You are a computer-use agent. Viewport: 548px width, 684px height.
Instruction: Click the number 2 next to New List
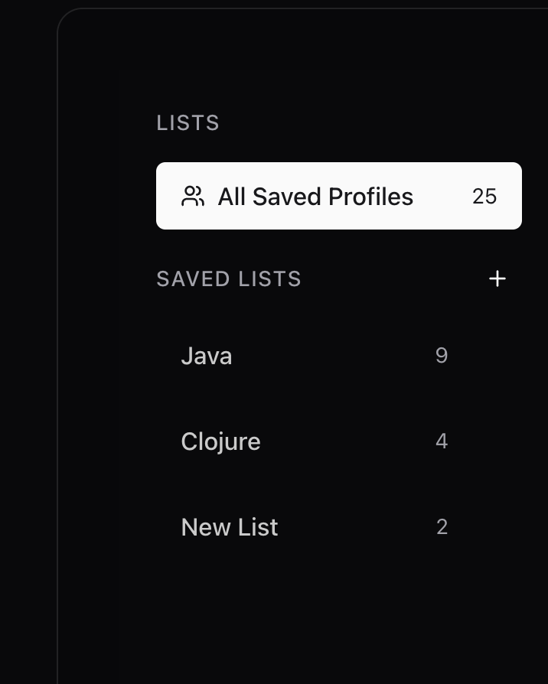tap(442, 526)
